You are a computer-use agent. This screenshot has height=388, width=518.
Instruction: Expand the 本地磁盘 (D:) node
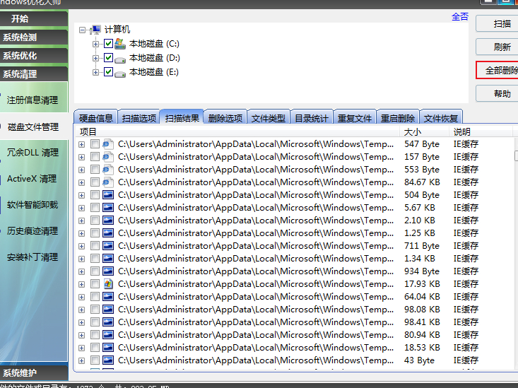pos(96,58)
